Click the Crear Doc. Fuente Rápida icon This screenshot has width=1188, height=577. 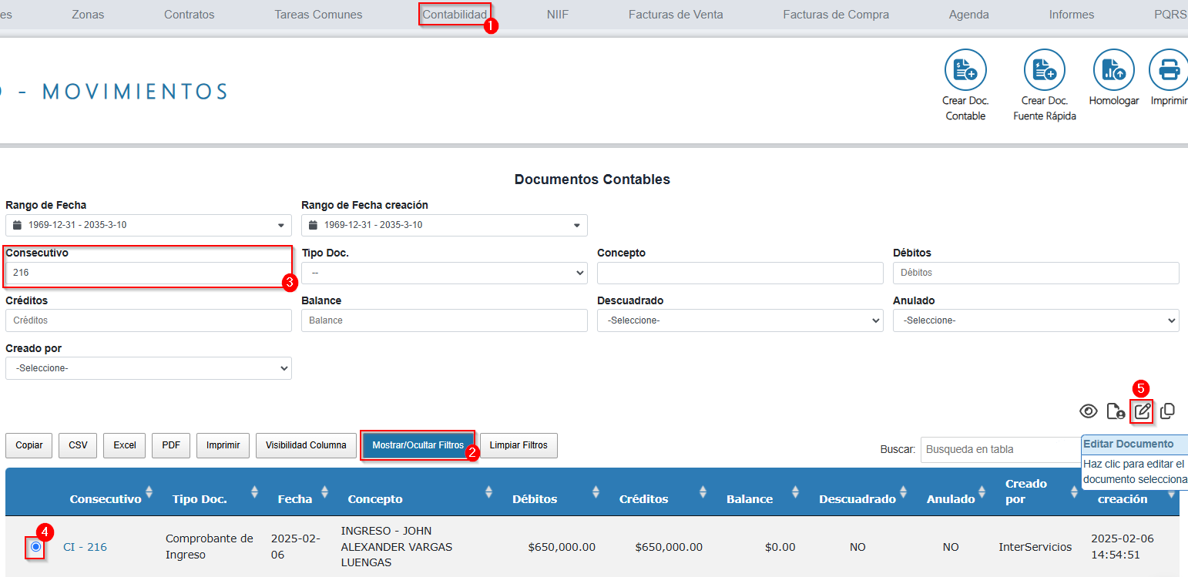click(1044, 70)
